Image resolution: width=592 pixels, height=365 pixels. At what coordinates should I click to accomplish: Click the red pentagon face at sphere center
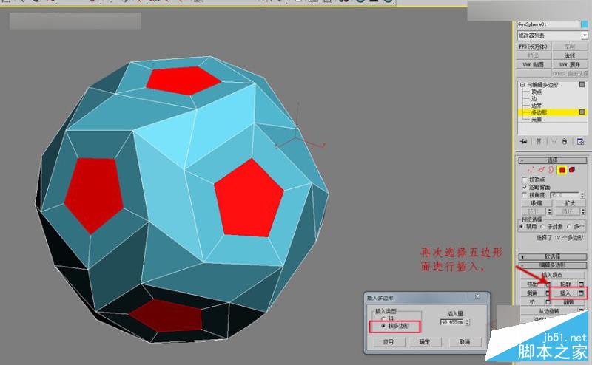pos(249,199)
